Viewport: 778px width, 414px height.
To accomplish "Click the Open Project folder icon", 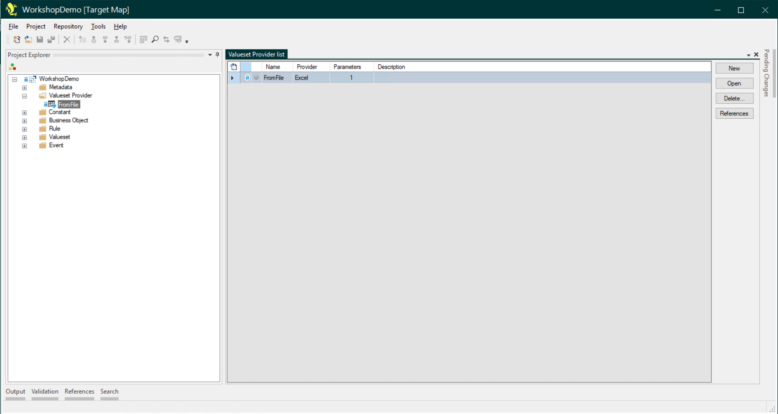I will click(28, 39).
